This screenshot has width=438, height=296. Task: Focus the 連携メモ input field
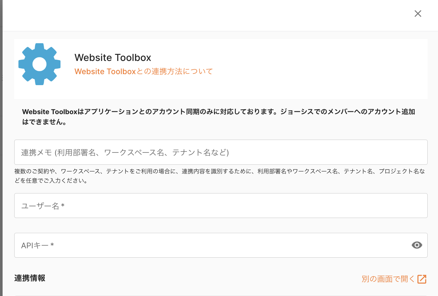click(x=221, y=152)
